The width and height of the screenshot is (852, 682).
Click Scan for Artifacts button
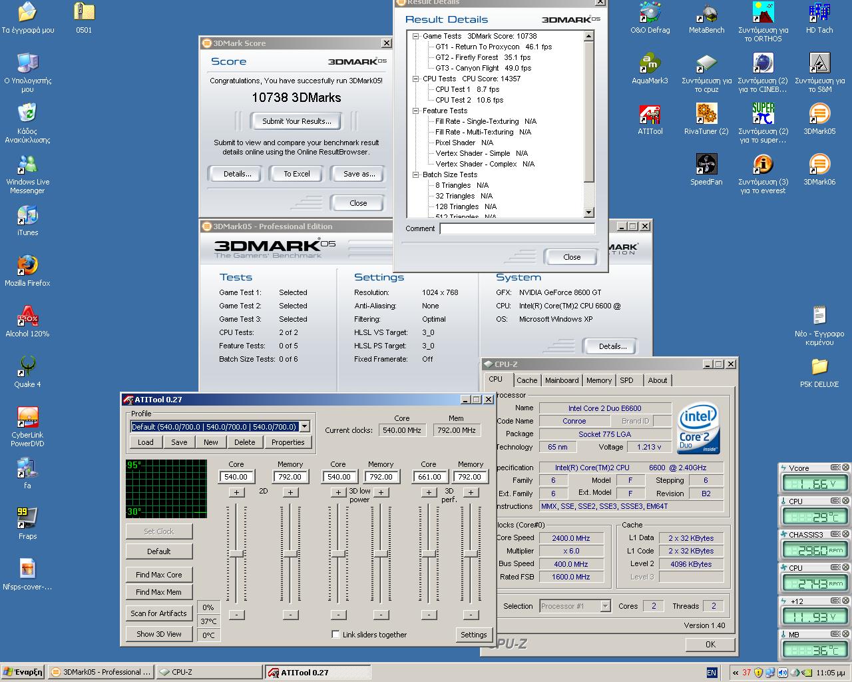pyautogui.click(x=159, y=613)
